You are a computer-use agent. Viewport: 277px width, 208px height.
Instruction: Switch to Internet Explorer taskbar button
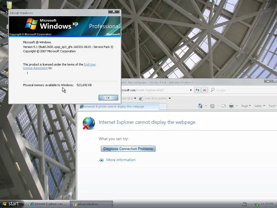coord(48,204)
